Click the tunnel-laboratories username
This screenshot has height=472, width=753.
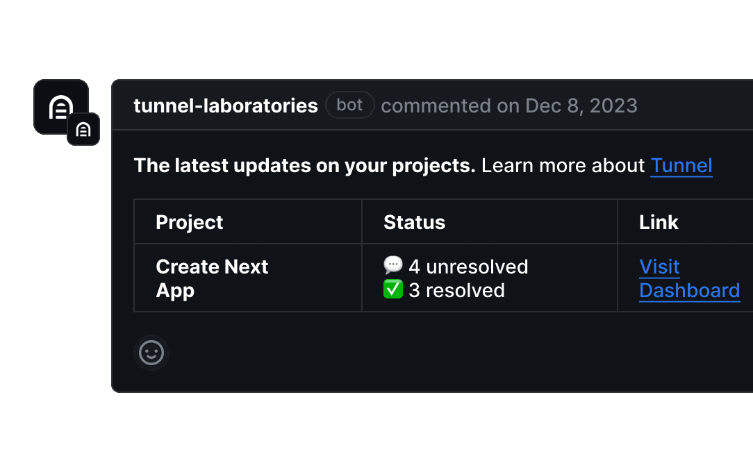point(226,106)
